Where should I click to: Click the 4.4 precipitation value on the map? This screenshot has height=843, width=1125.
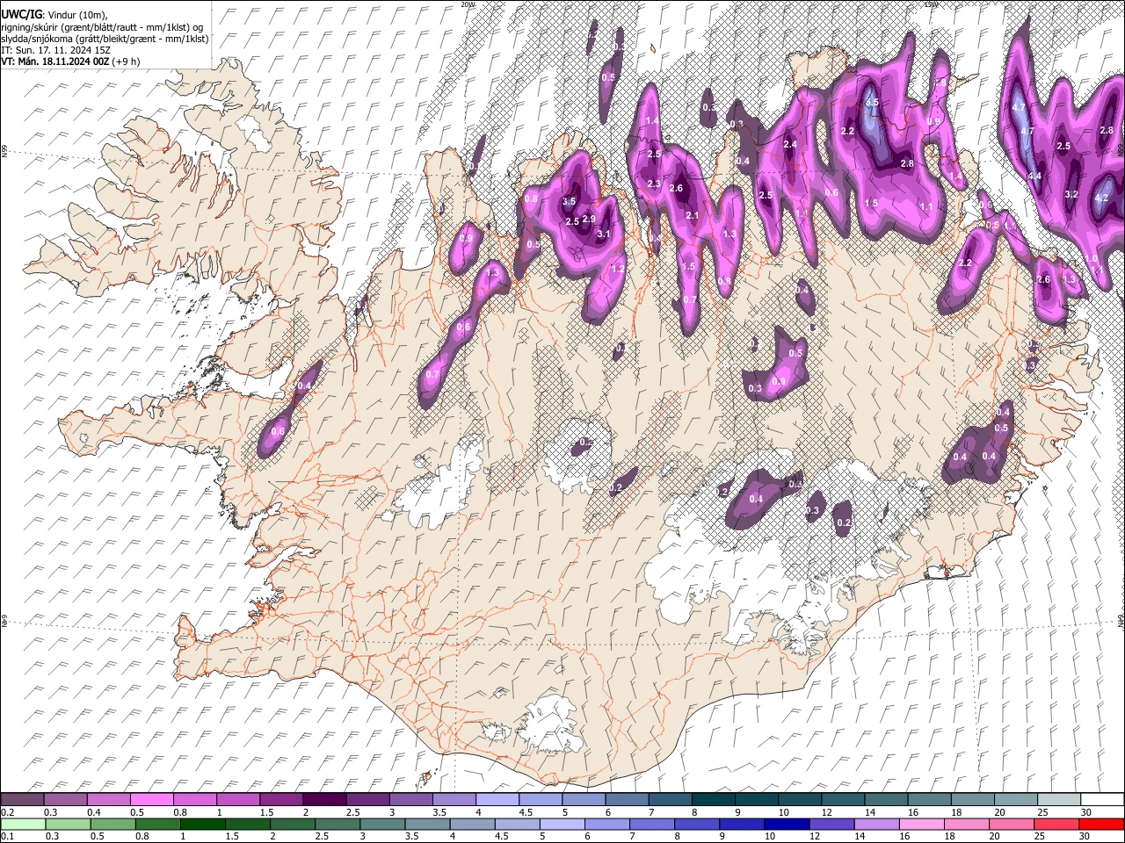(x=1034, y=176)
